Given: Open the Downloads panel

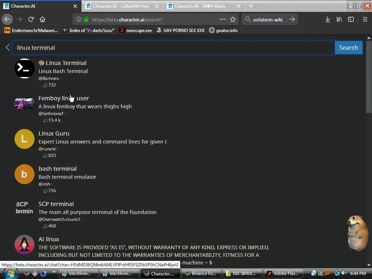Looking at the screenshot, I should pos(328,20).
